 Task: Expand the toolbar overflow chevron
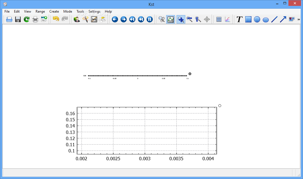[x=299, y=19]
